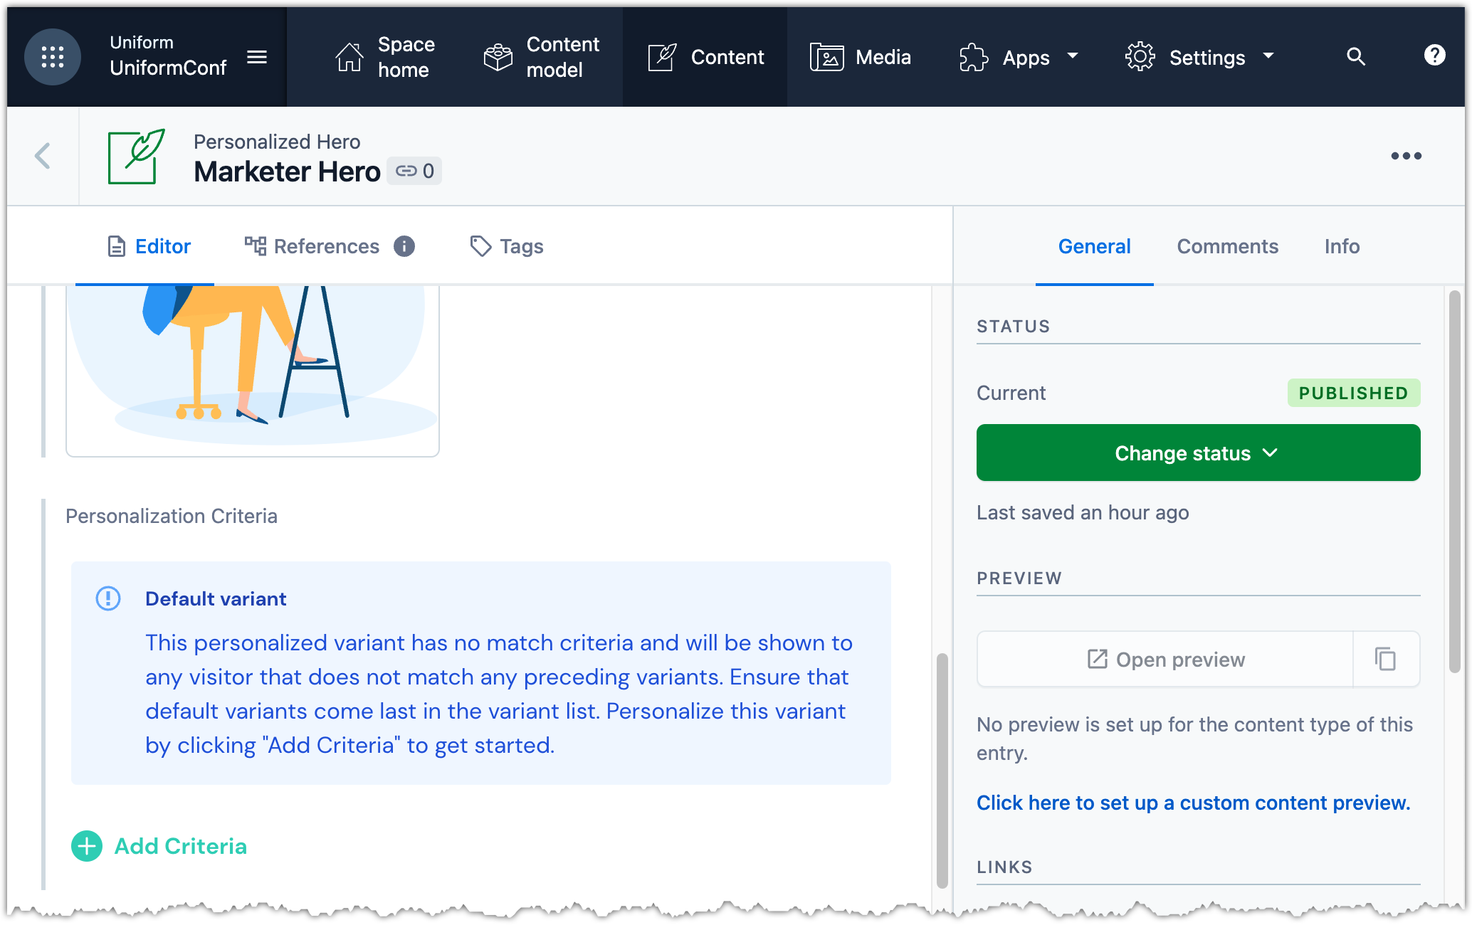The image size is (1472, 925).
Task: Switch to the Comments sidebar tab
Action: coord(1227,246)
